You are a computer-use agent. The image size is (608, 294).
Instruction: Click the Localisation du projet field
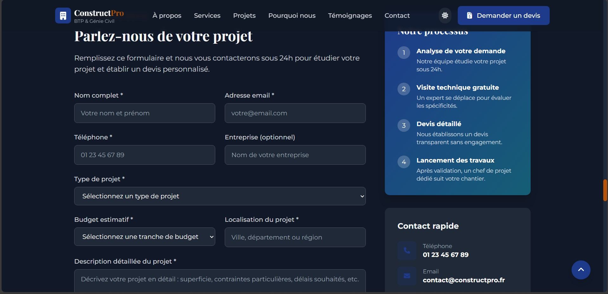coord(295,237)
